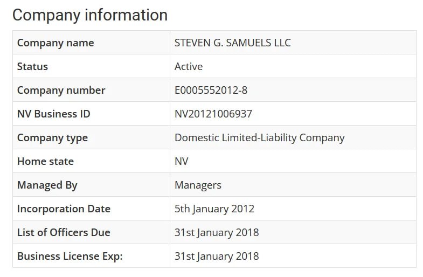
Task: Click the Incorporation Date label
Action: [64, 209]
